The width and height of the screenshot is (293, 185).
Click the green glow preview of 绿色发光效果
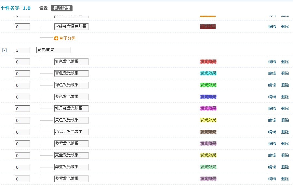tap(208, 85)
